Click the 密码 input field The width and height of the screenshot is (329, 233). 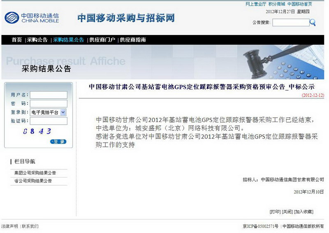point(49,104)
